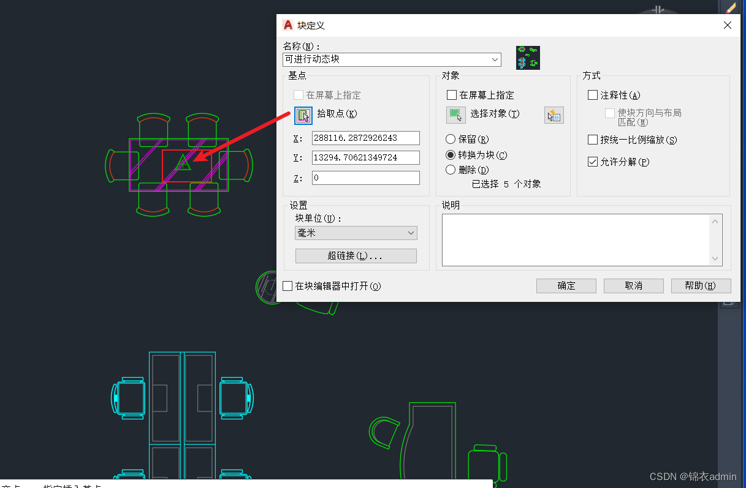746x488 pixels.
Task: Click the AutoCAD logo in dialog title
Action: (287, 25)
